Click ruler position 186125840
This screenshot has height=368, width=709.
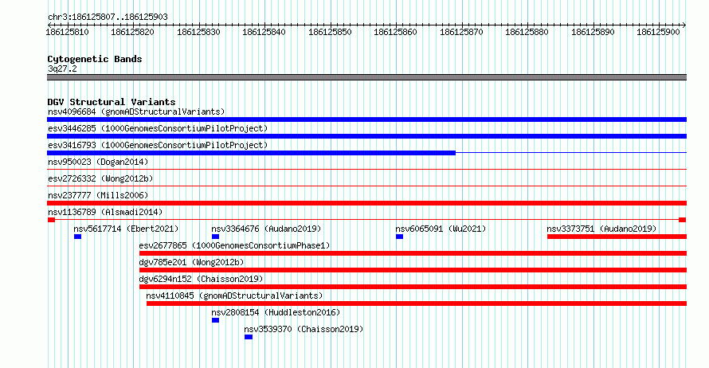[264, 32]
